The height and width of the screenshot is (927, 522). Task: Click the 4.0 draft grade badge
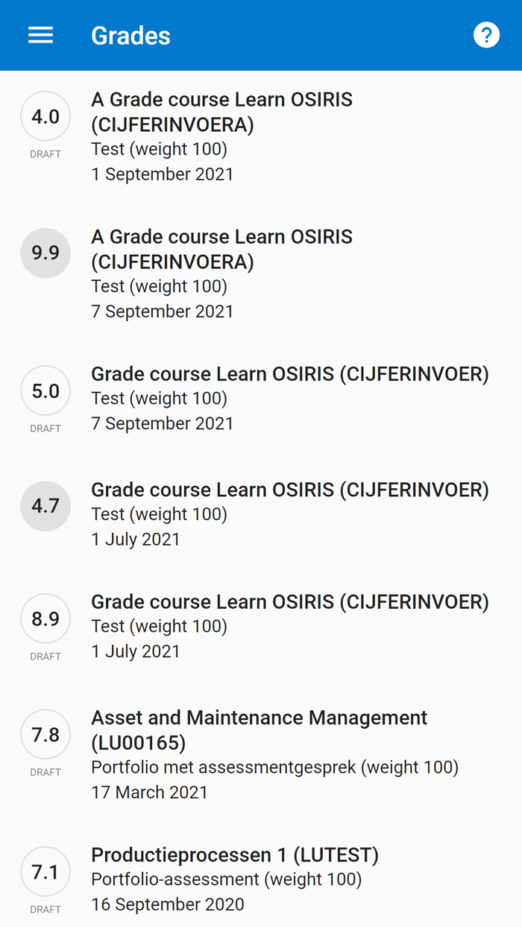pos(45,116)
